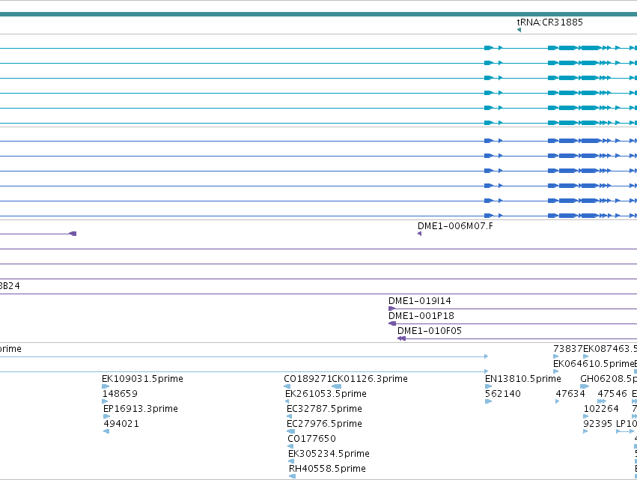Click the CO189271 EST label
Viewport: 637px width, 480px height.
pyautogui.click(x=308, y=379)
